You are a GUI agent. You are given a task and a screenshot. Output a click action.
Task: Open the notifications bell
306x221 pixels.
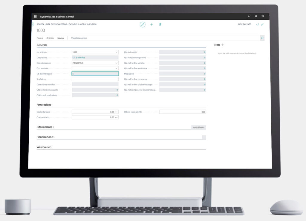coord(256,16)
